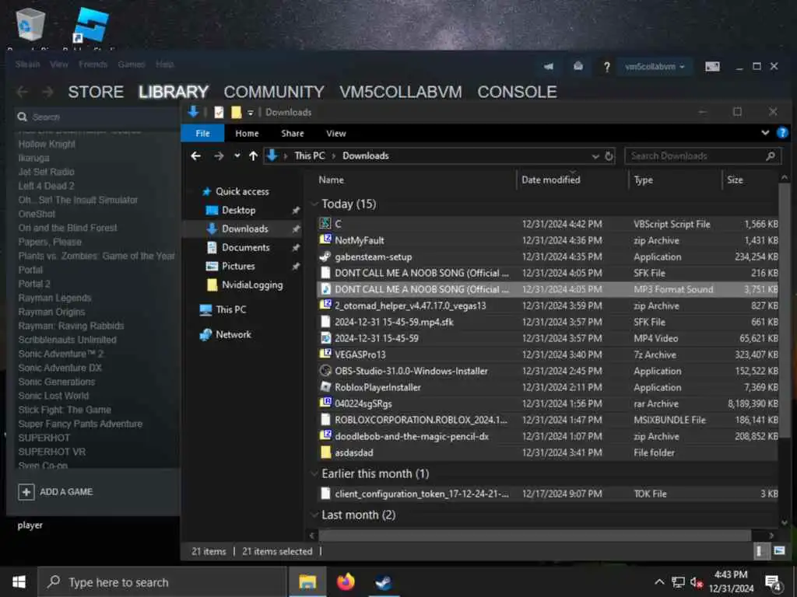Collapse the Today (15) group
797x597 pixels.
pyautogui.click(x=314, y=204)
